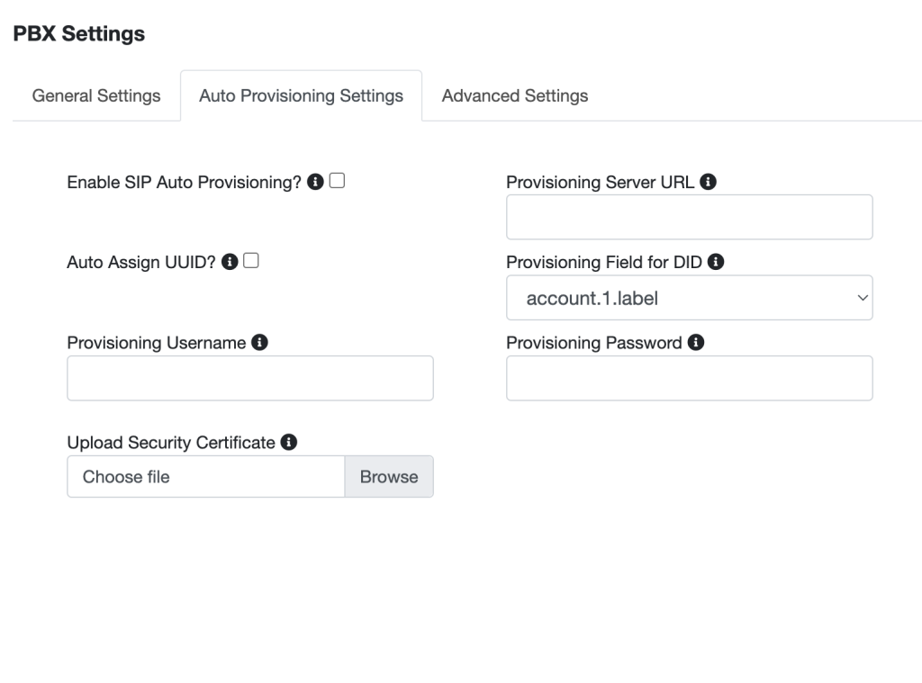Image resolution: width=922 pixels, height=683 pixels.
Task: Click info icon beside Enable SIP Auto Provisioning
Action: pos(315,182)
